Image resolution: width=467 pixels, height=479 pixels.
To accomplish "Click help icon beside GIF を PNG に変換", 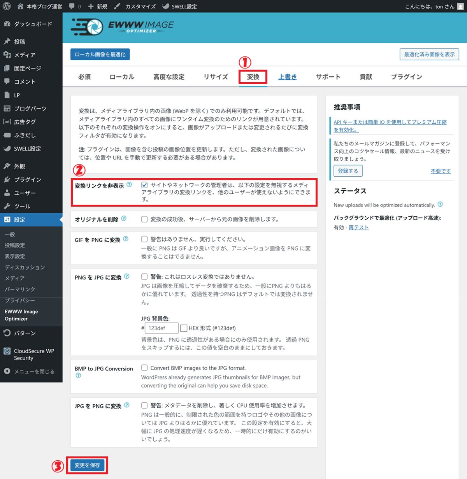I will click(x=126, y=239).
